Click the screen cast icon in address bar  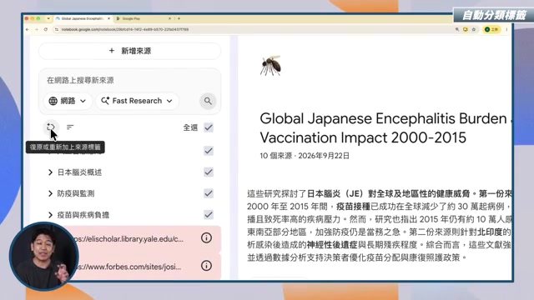[x=466, y=30]
